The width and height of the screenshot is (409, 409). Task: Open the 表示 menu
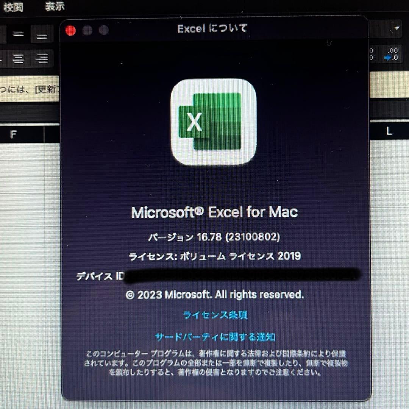click(55, 6)
